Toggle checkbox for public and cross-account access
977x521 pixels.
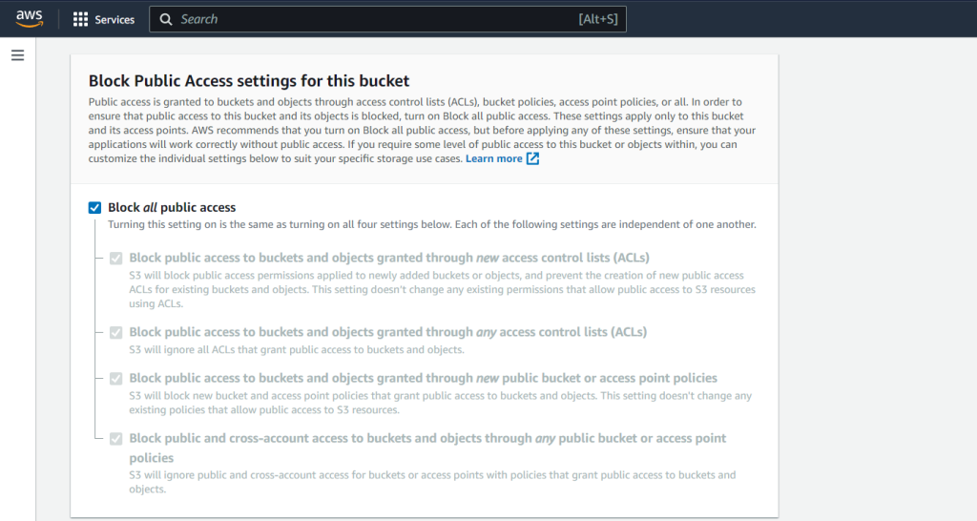[x=116, y=438]
